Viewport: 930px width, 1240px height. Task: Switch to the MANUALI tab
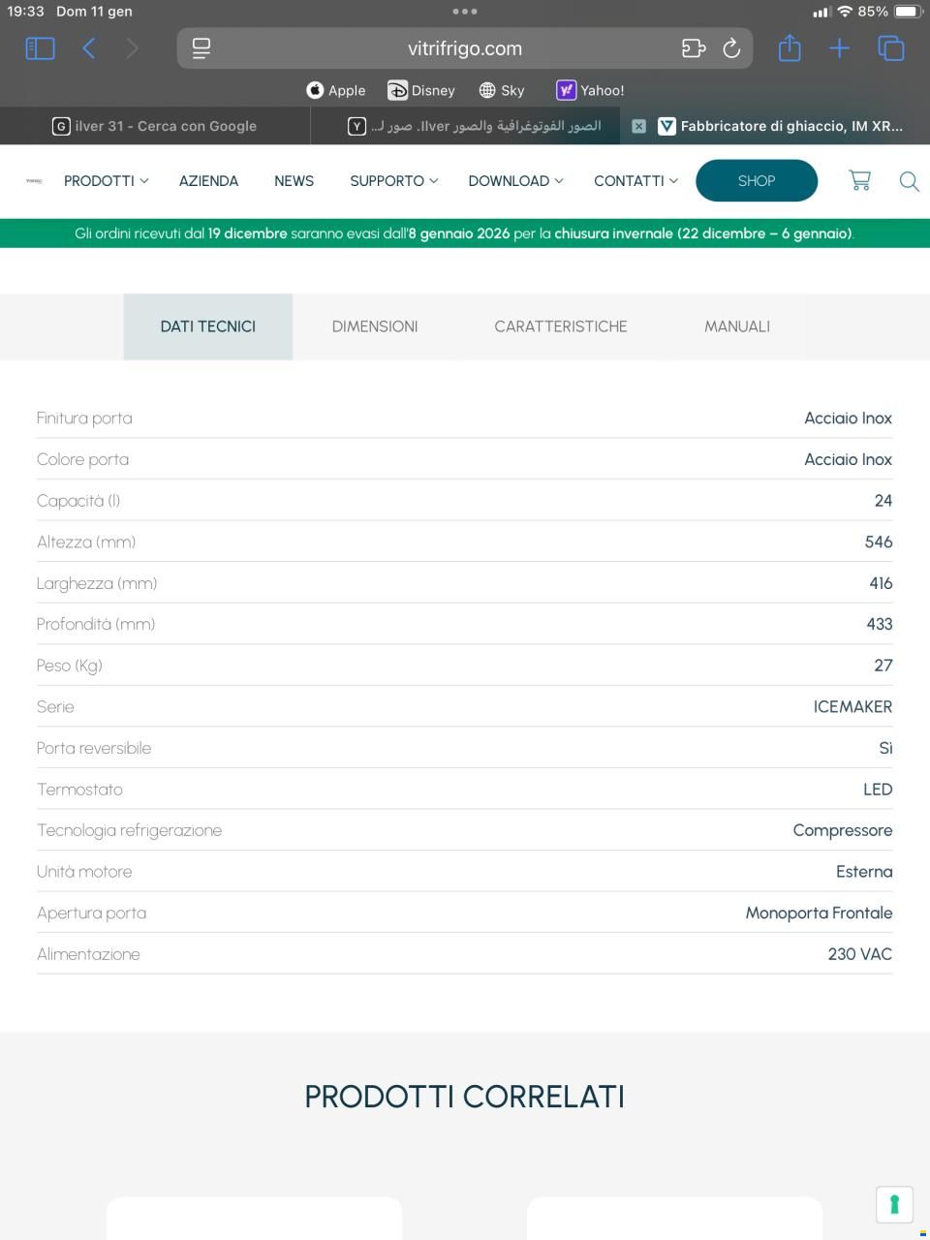737,326
